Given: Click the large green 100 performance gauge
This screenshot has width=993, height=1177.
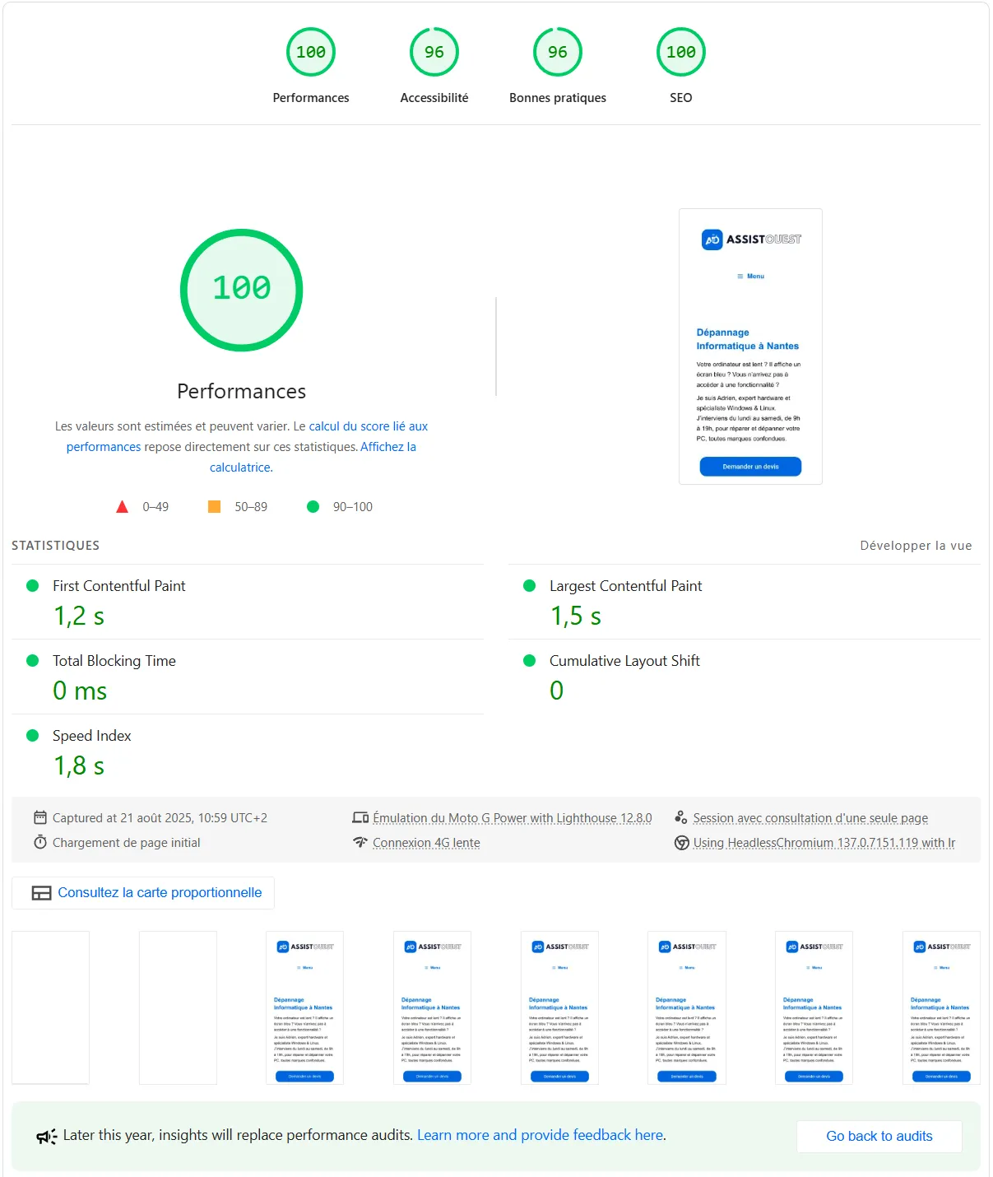Looking at the screenshot, I should point(241,290).
